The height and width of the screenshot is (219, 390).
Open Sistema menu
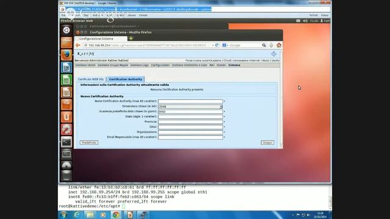tap(234, 65)
